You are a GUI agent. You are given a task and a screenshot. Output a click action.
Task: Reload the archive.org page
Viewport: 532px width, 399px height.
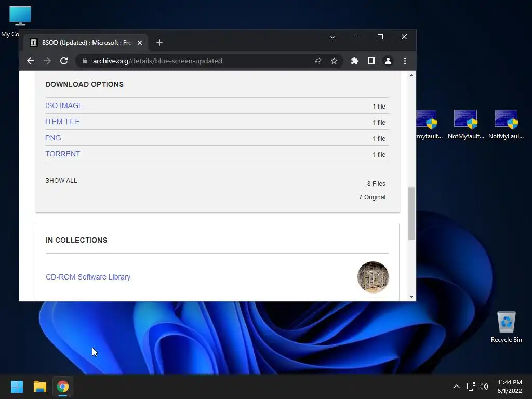(x=64, y=61)
